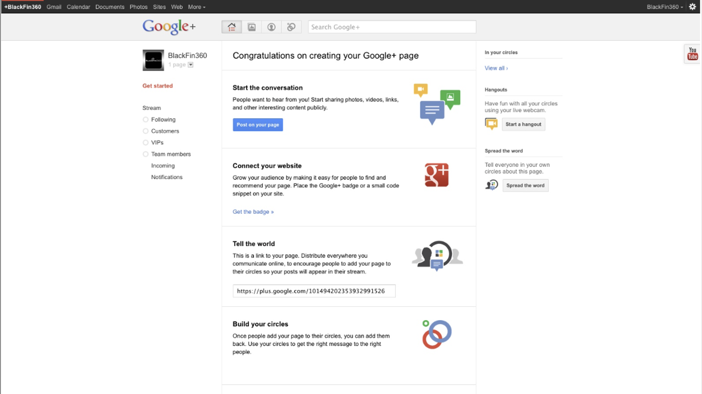Select the Customers stream radio button
This screenshot has width=702, height=394.
[x=146, y=131]
